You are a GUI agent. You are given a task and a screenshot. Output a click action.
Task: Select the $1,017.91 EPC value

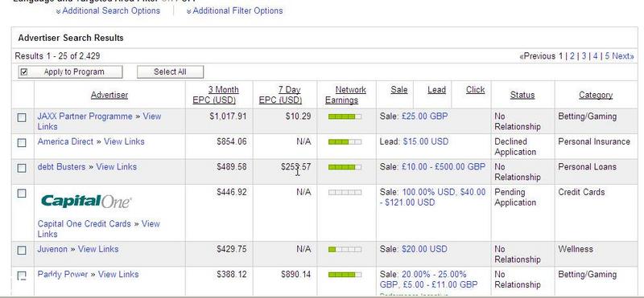(228, 116)
